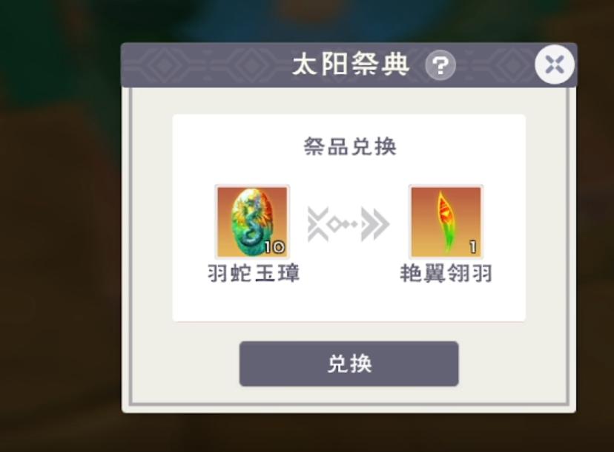This screenshot has height=452, width=614.
Task: Open the help question mark icon
Action: 440,65
